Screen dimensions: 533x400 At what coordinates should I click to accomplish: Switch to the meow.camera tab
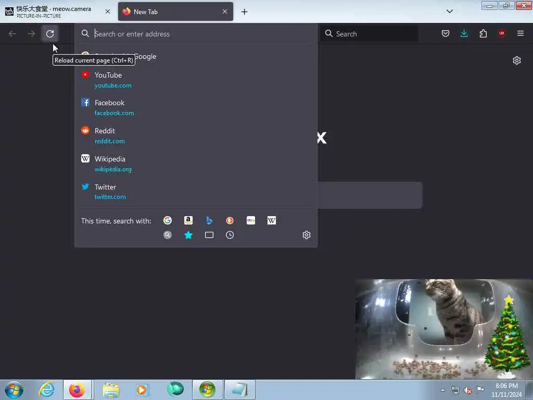[58, 11]
